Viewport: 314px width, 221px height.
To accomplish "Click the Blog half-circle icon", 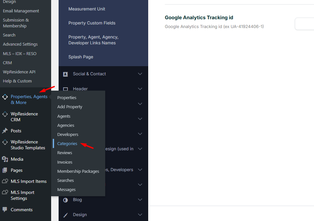I will click(65, 200).
